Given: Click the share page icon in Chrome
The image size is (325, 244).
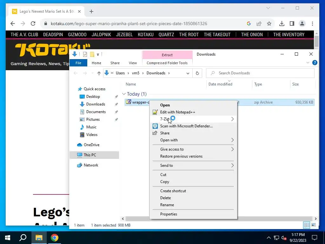Looking at the screenshot, I should [x=259, y=24].
